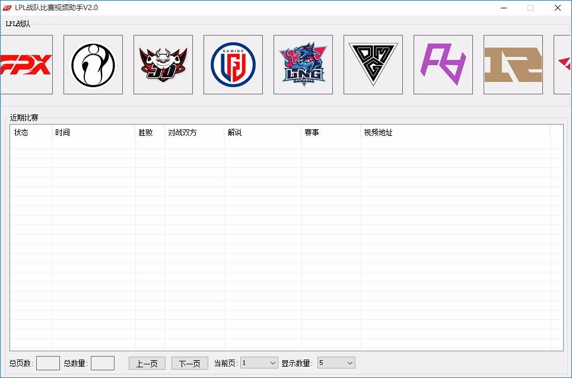572x378 pixels.
Task: Click the 对战双方 column header
Action: [195, 132]
